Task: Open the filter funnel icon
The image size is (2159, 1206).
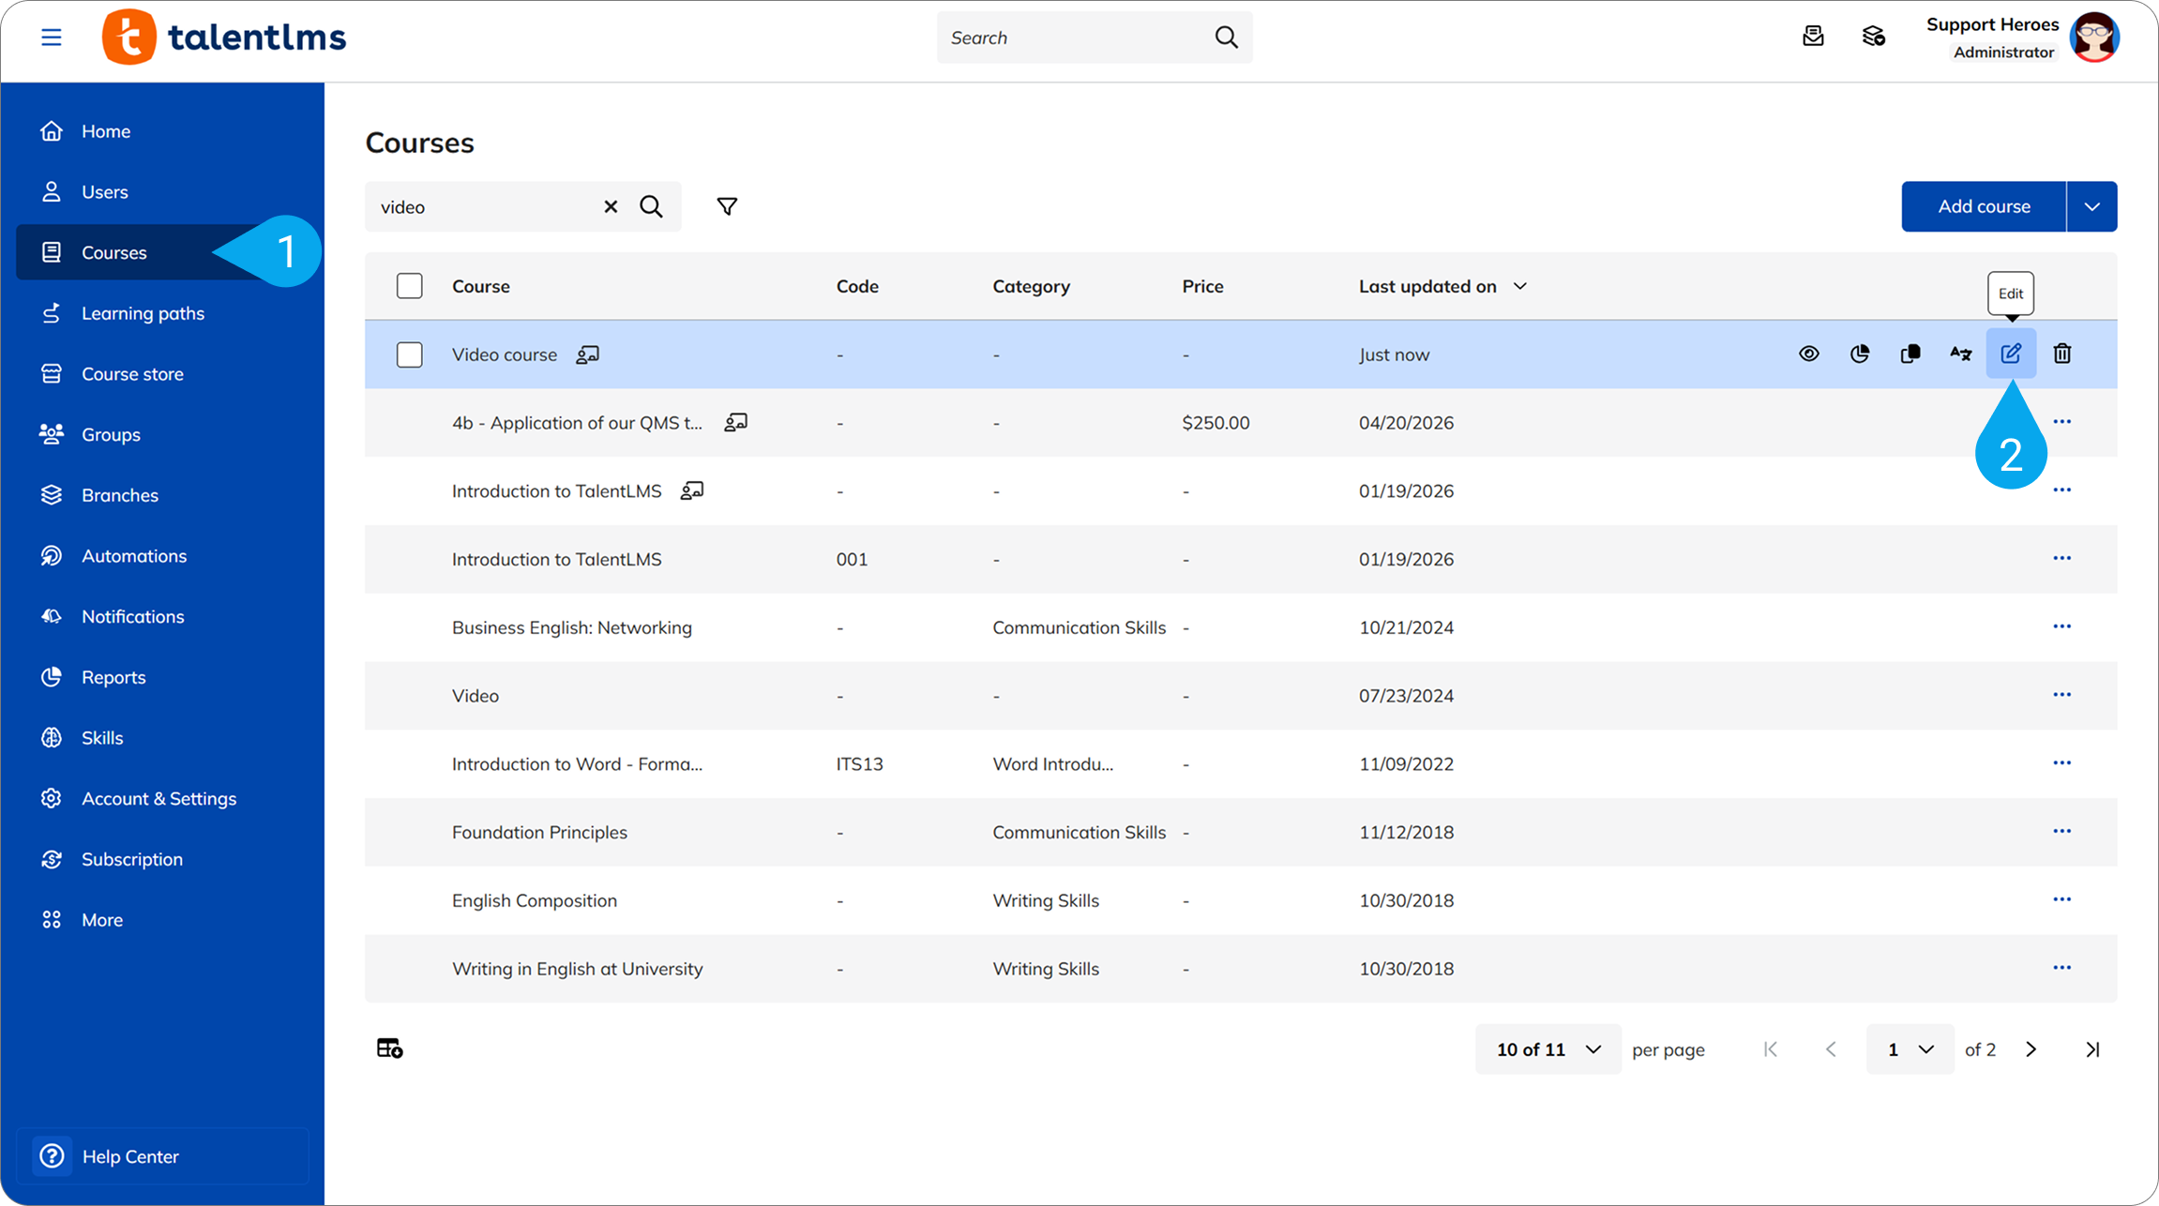Action: (727, 206)
